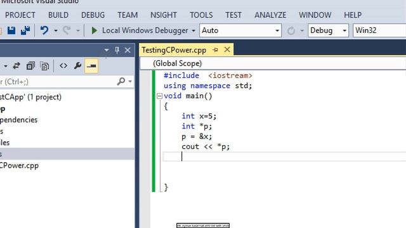
Task: Open the ANALYZE menu
Action: tap(270, 15)
